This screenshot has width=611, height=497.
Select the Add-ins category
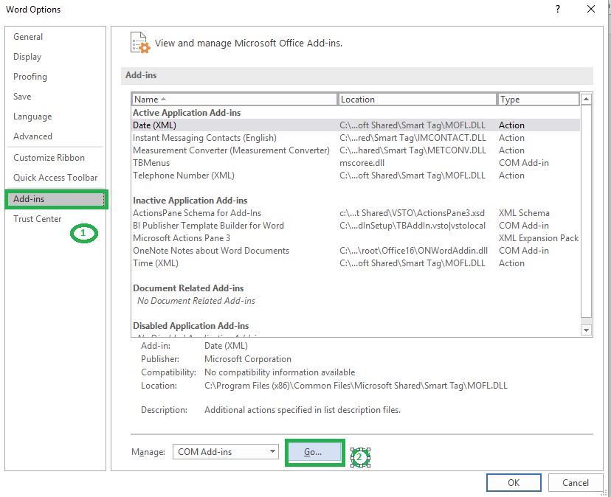56,199
